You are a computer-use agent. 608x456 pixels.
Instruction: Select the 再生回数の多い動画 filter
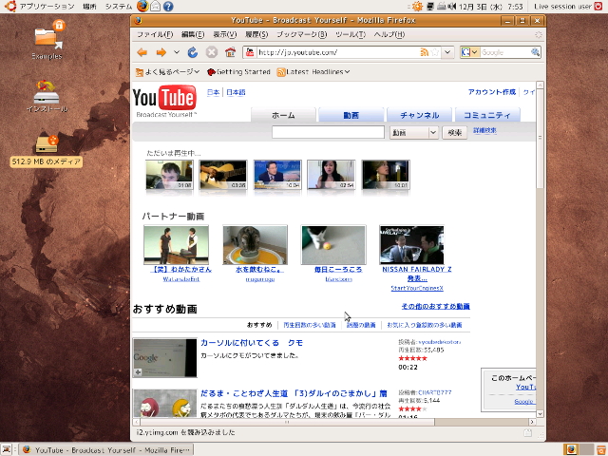click(310, 325)
